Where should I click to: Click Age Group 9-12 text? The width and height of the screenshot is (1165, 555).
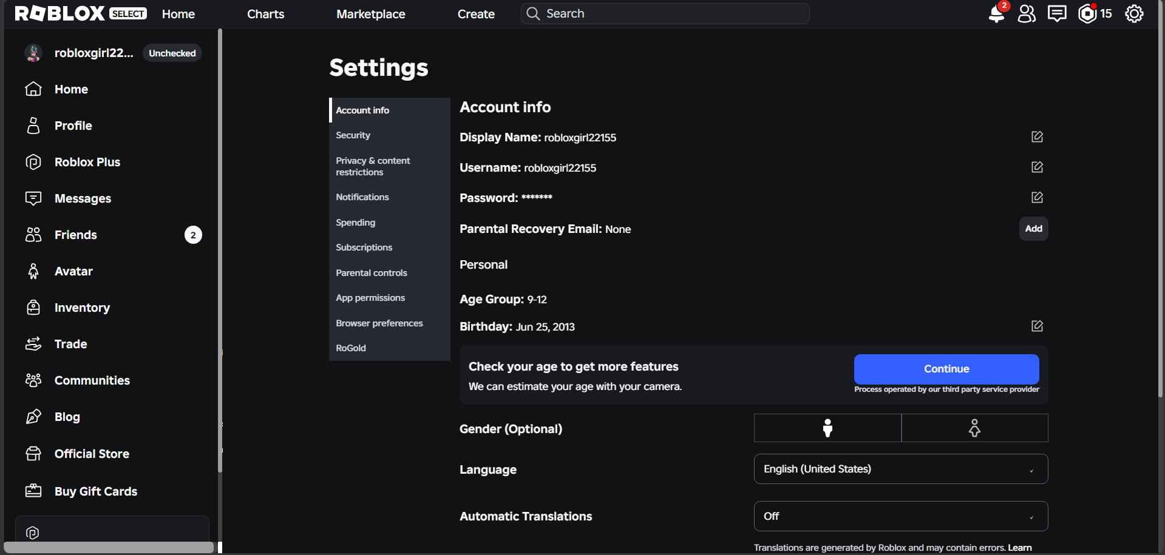pos(503,299)
